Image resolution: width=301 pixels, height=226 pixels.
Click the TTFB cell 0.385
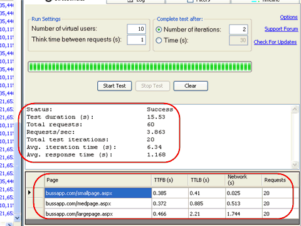tap(170, 193)
